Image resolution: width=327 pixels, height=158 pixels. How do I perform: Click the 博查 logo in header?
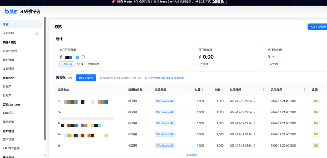click(x=11, y=11)
